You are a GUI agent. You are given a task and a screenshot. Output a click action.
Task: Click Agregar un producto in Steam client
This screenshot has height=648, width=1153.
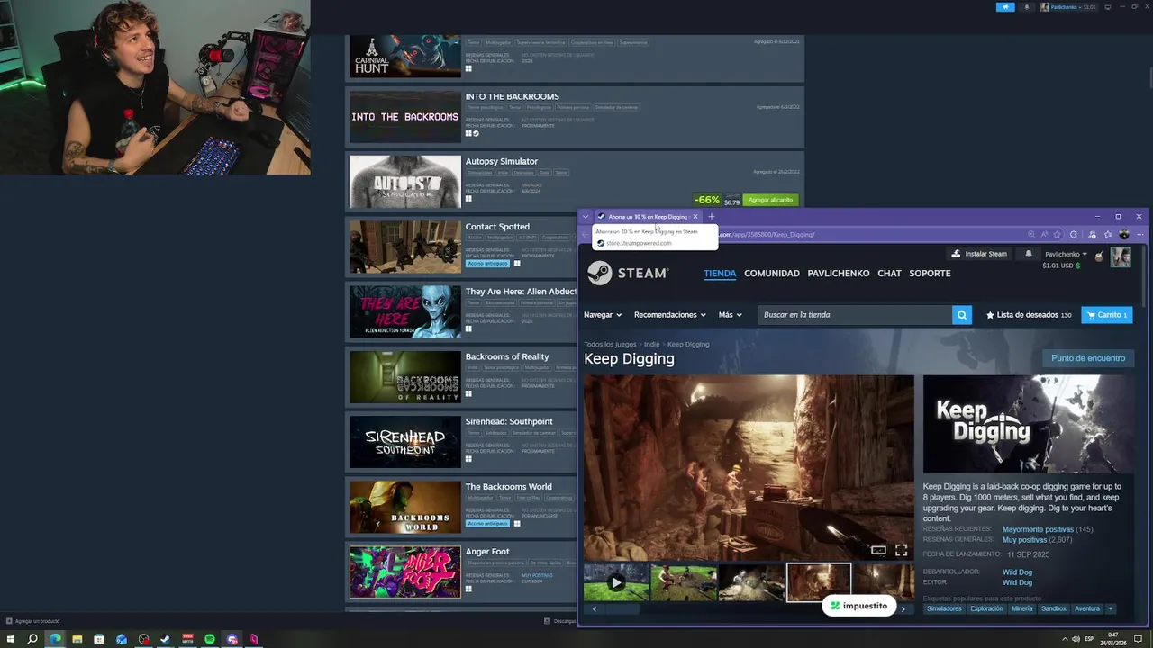click(32, 621)
